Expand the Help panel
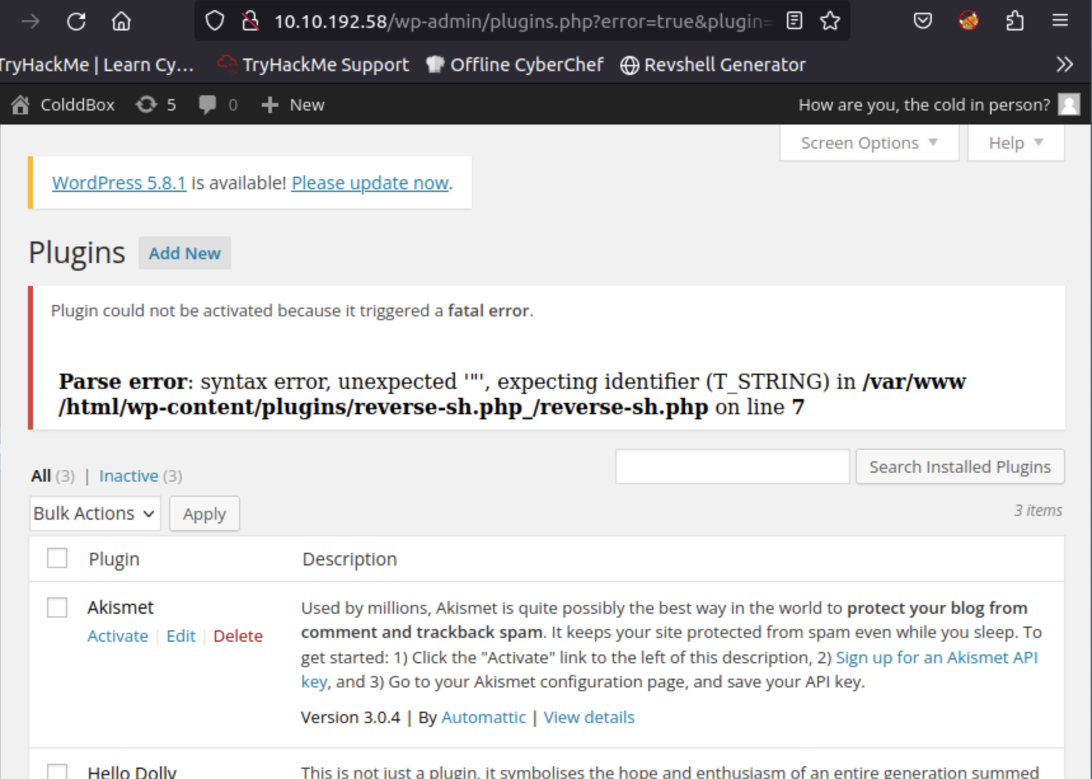The width and height of the screenshot is (1092, 779). coord(1016,143)
